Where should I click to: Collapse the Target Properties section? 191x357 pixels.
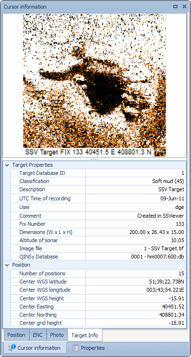point(7,165)
